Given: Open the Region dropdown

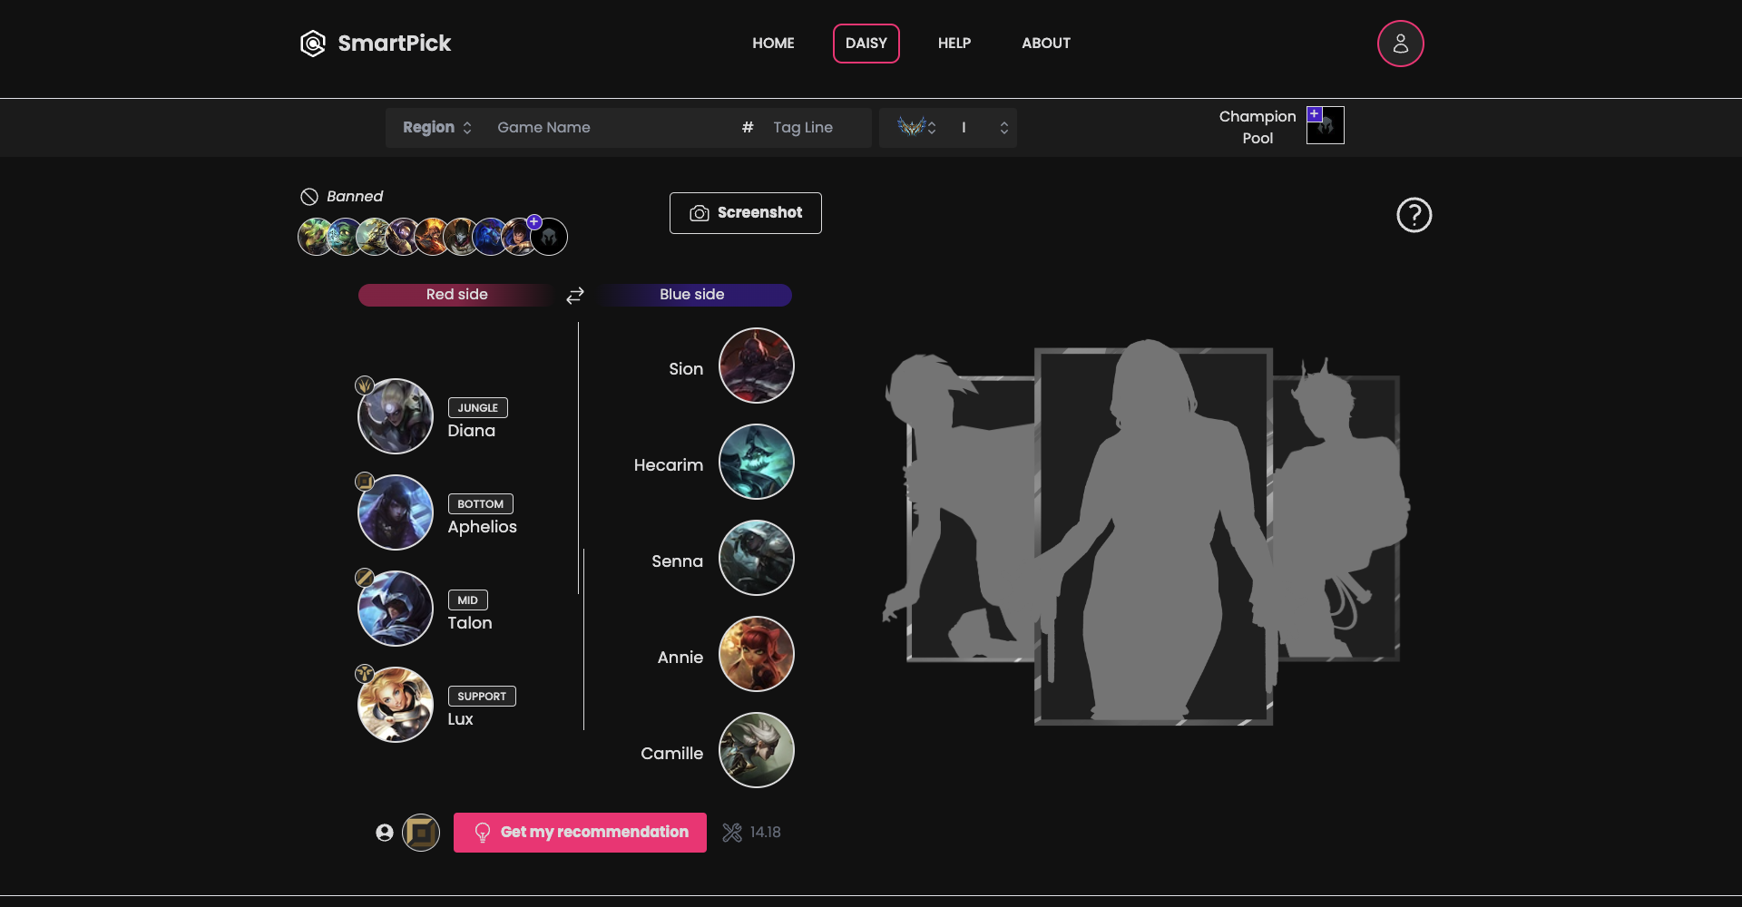Looking at the screenshot, I should click(437, 128).
